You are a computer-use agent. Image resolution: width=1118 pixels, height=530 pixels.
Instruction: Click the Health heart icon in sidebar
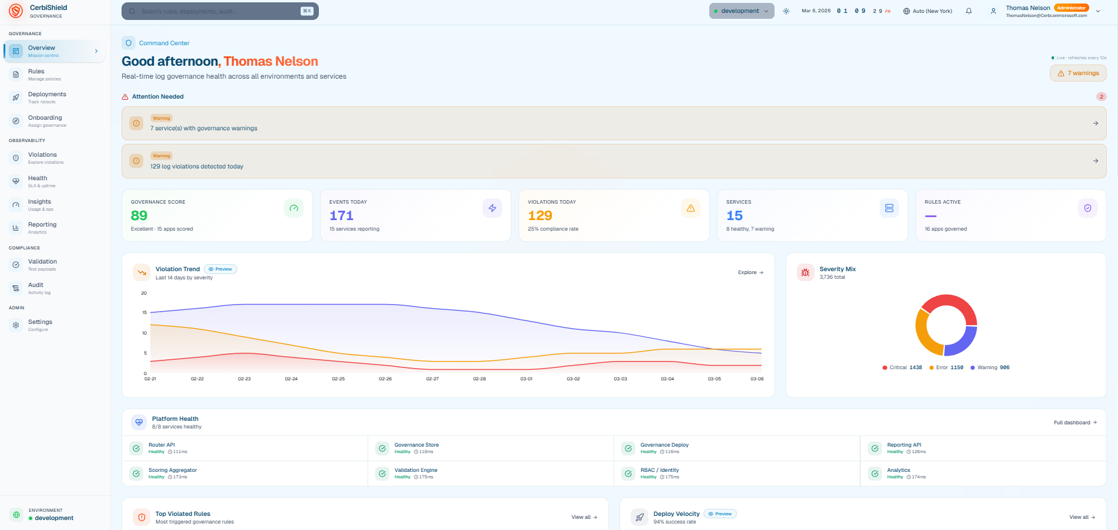pyautogui.click(x=16, y=181)
